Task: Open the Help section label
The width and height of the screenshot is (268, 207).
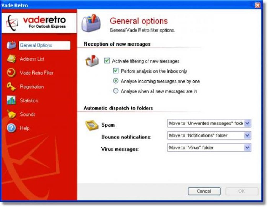Action: tap(25, 128)
